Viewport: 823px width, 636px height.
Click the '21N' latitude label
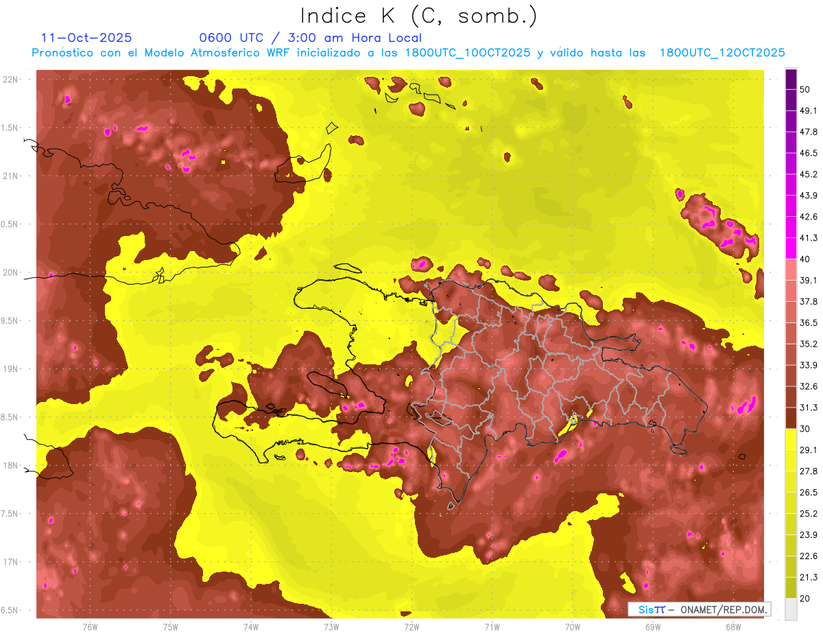11,176
